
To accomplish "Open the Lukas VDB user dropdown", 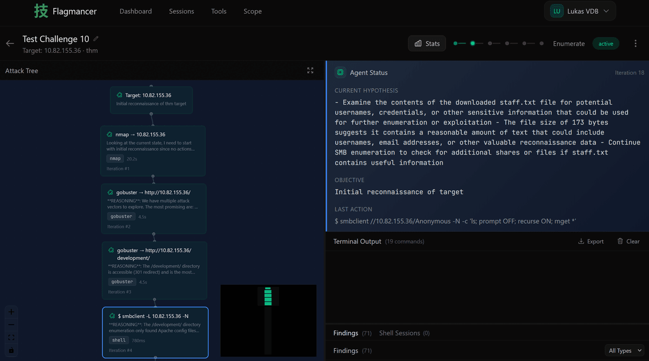I will (x=579, y=11).
